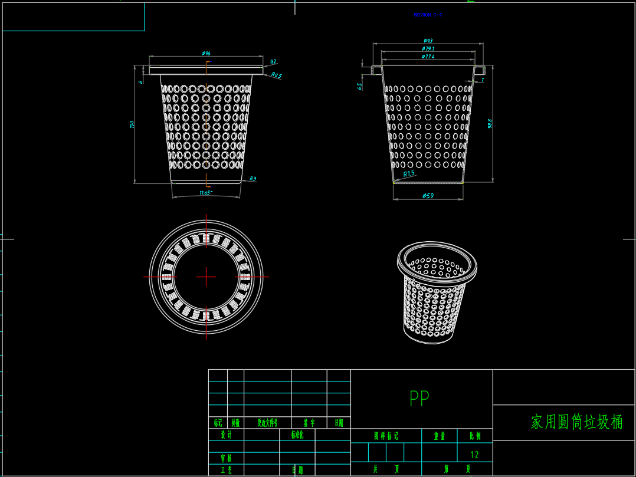Click the 11.65° angle dimension
The height and width of the screenshot is (477, 636).
click(x=206, y=192)
